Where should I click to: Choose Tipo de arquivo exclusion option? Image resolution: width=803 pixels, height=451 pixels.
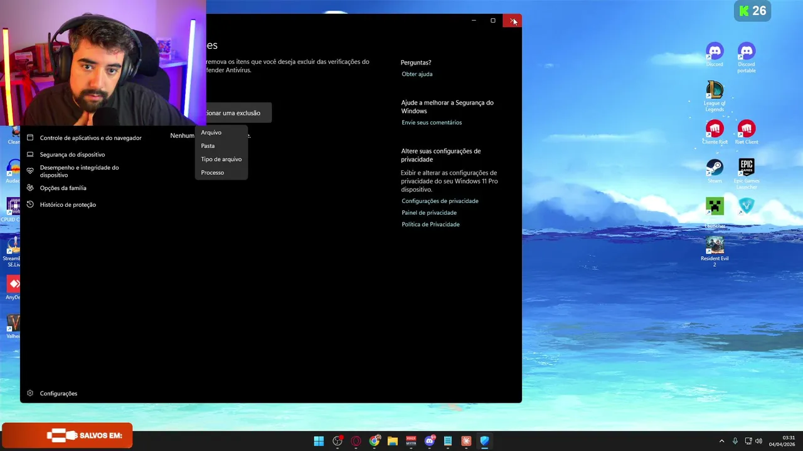(221, 159)
